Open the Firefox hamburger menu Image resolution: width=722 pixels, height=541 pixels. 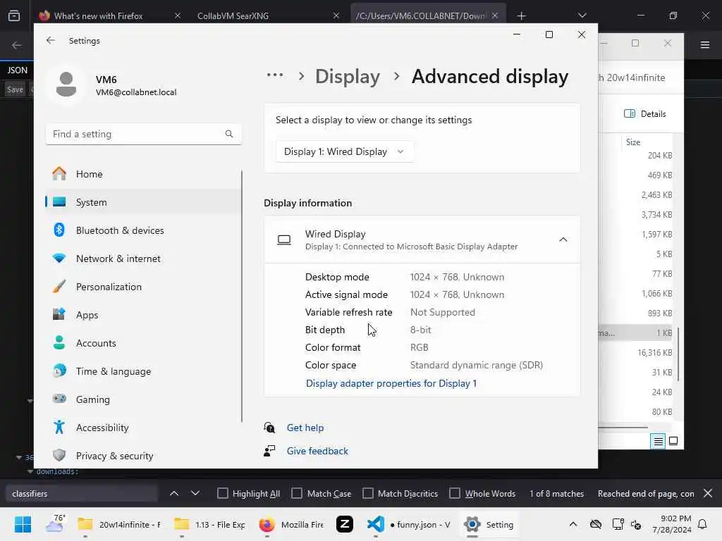[x=705, y=44]
